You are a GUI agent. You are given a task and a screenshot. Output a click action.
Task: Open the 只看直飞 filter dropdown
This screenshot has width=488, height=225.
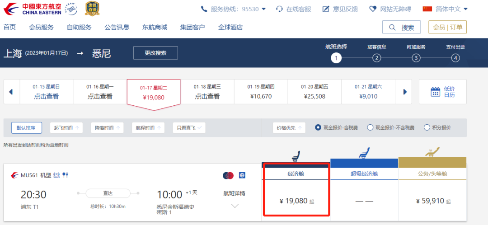pos(189,127)
